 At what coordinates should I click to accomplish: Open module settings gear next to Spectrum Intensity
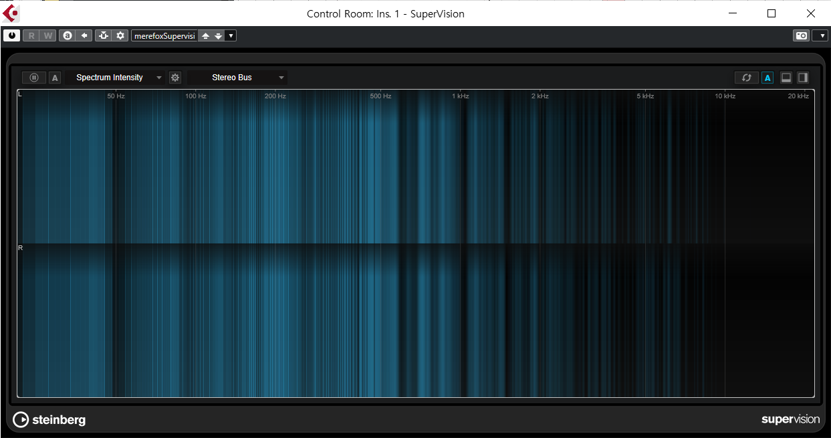(x=175, y=78)
